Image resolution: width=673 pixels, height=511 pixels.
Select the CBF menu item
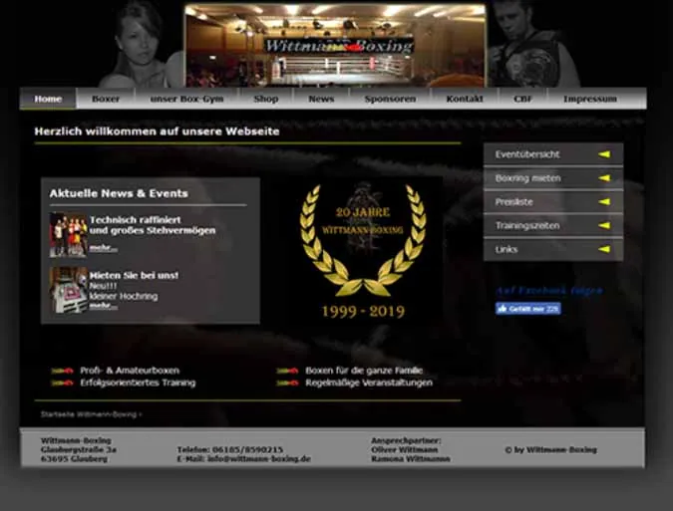point(522,99)
